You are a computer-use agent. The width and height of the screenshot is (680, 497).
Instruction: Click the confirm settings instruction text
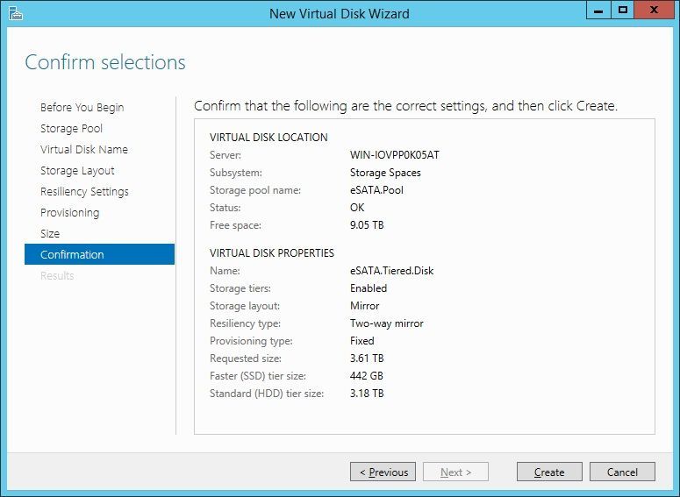point(406,106)
